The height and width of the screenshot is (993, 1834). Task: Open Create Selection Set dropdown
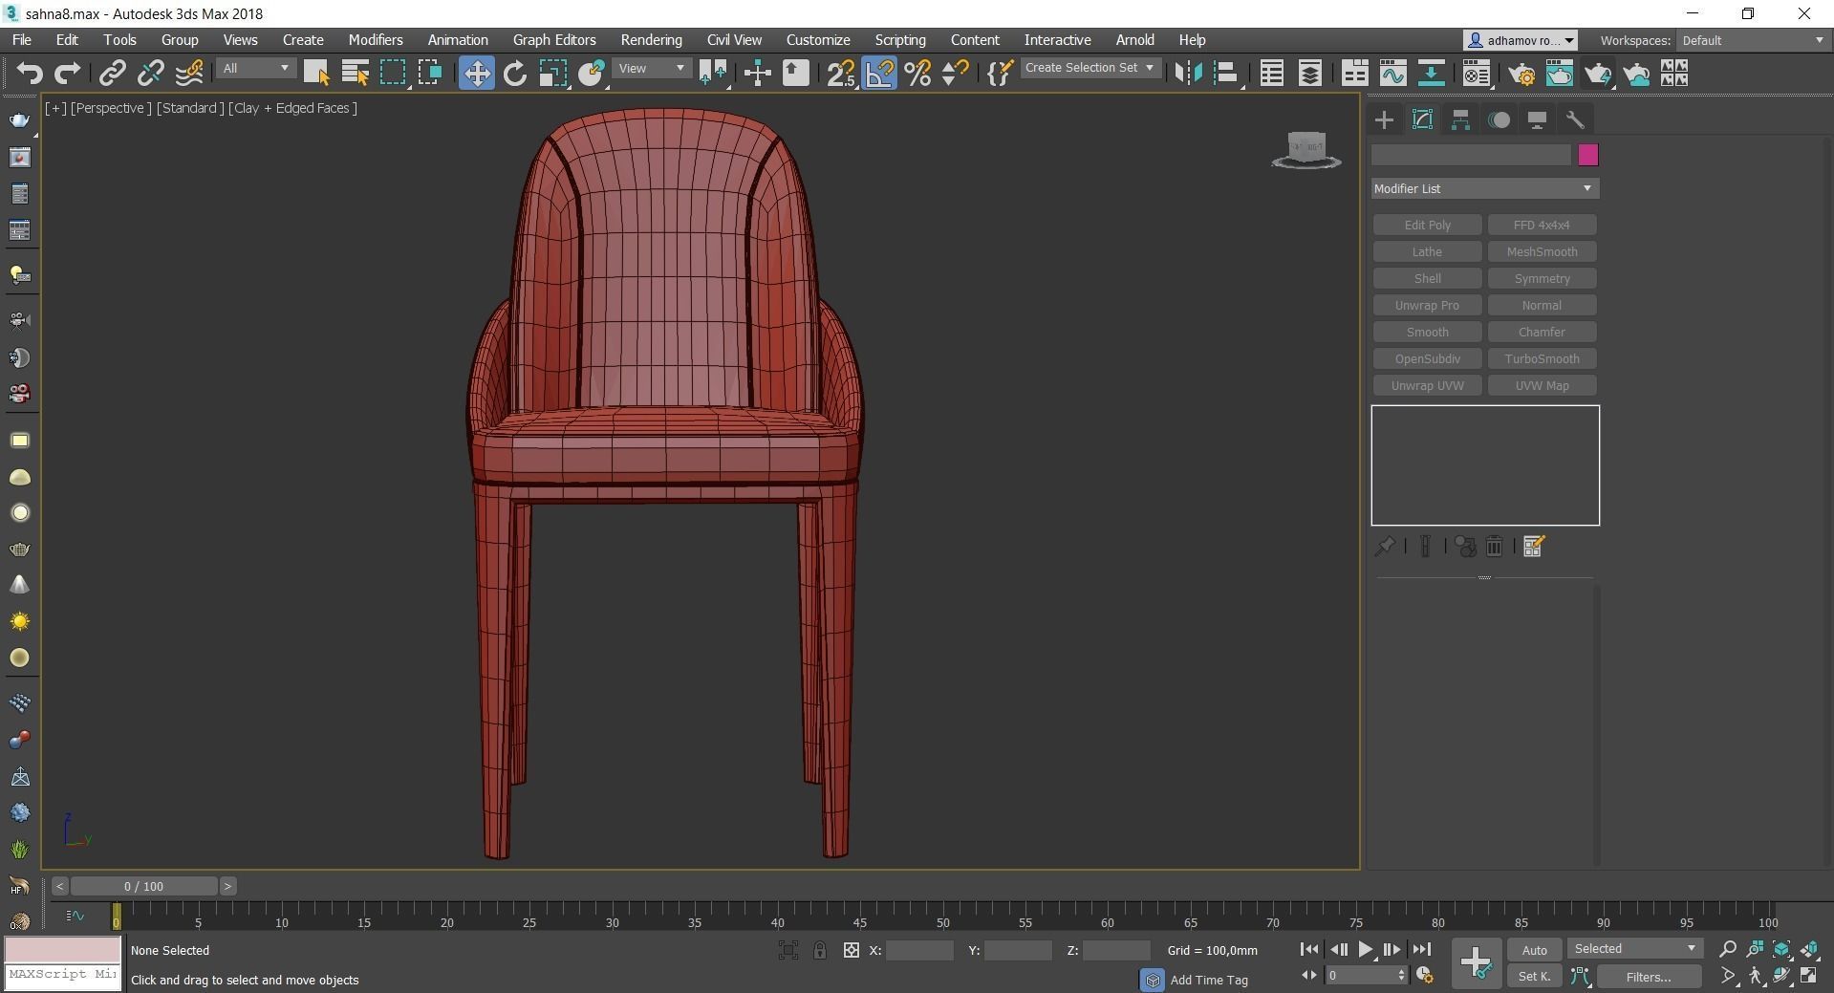[x=1090, y=68]
